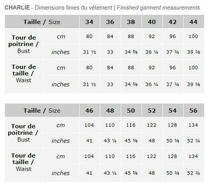The image size is (209, 185).
Task: Click waist inches value 52 ¾ in the size 56 column
Action: pos(194,173)
